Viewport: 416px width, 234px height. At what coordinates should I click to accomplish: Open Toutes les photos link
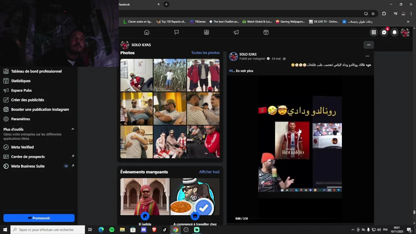(205, 53)
